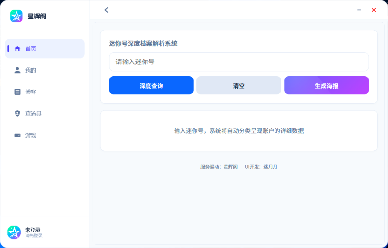This screenshot has width=388, height=248.
Task: Select the 查道具 menu label
Action: click(x=33, y=114)
